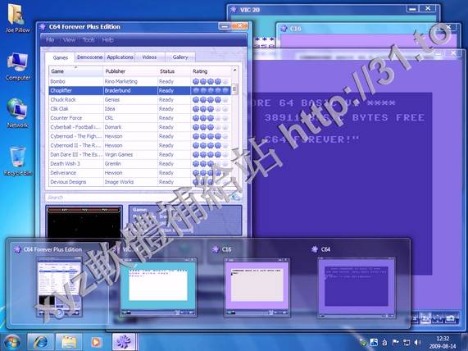Switch to the Demoscene tab

tap(89, 57)
